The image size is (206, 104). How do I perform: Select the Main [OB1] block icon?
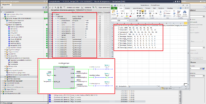[8, 29]
